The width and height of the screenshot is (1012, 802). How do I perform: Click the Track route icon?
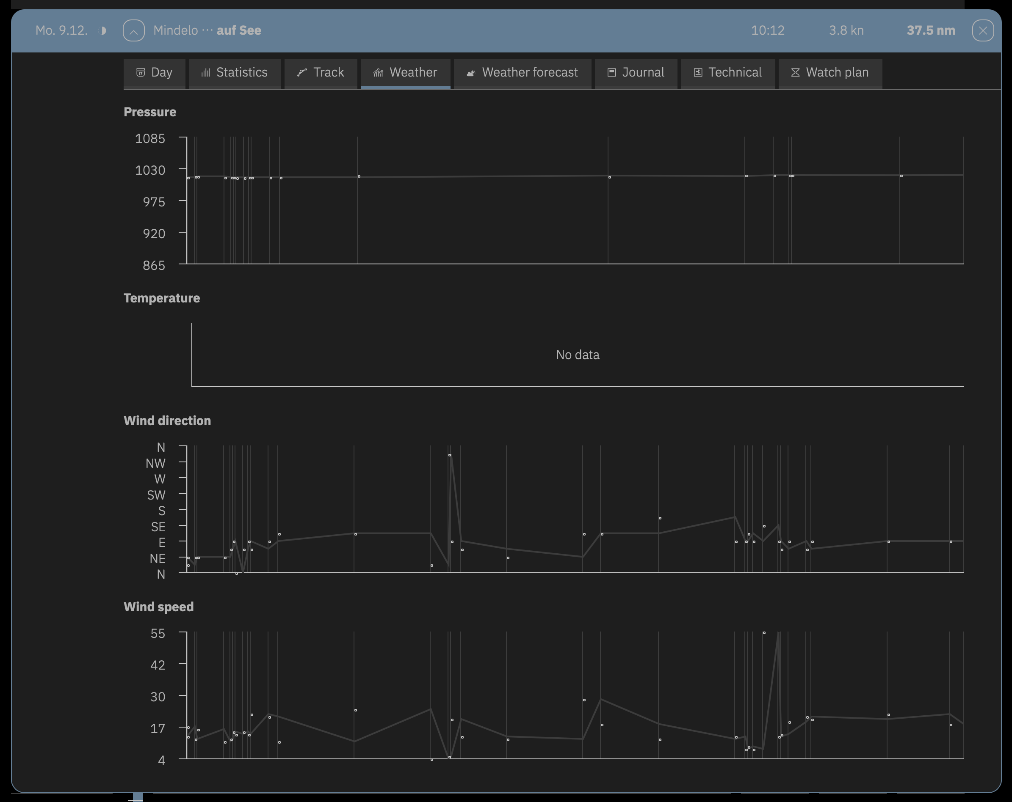[x=302, y=72]
